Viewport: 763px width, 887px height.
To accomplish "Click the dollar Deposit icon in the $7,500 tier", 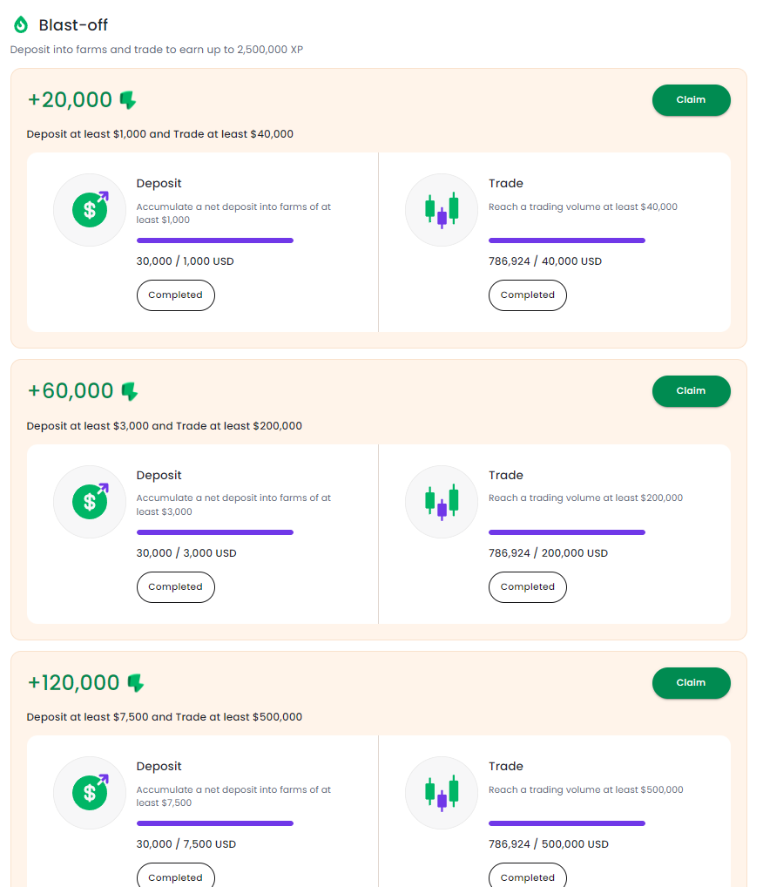I will point(90,792).
